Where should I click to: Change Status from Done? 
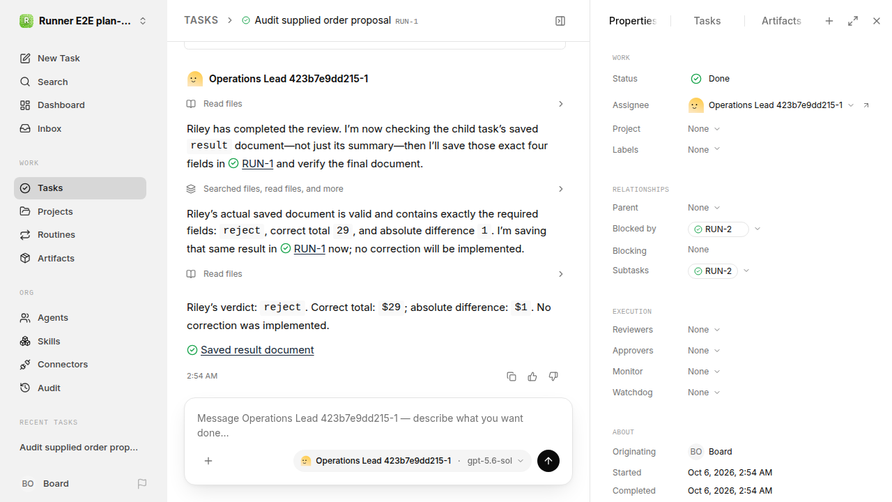[710, 79]
